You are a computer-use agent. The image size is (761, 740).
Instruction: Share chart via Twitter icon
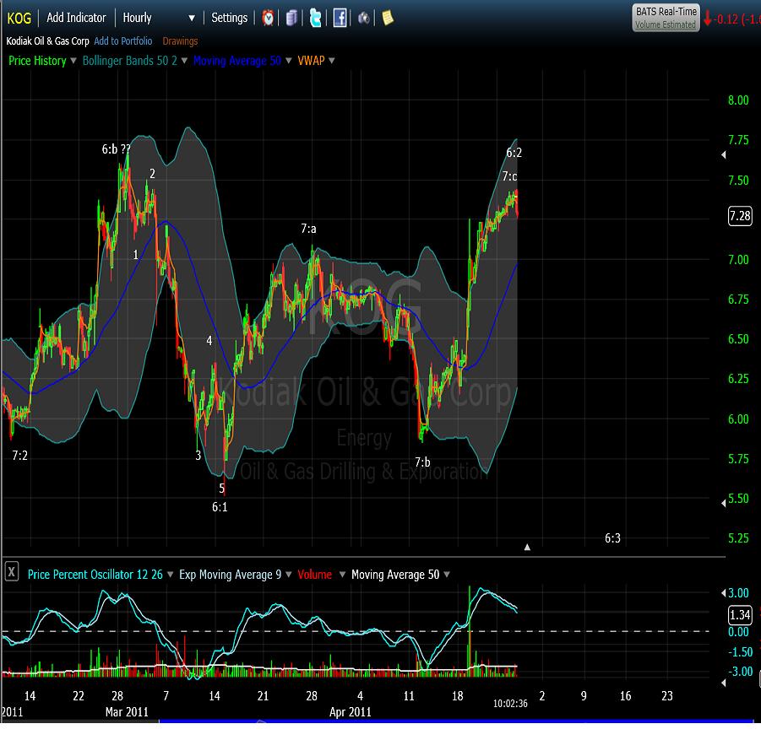click(315, 18)
